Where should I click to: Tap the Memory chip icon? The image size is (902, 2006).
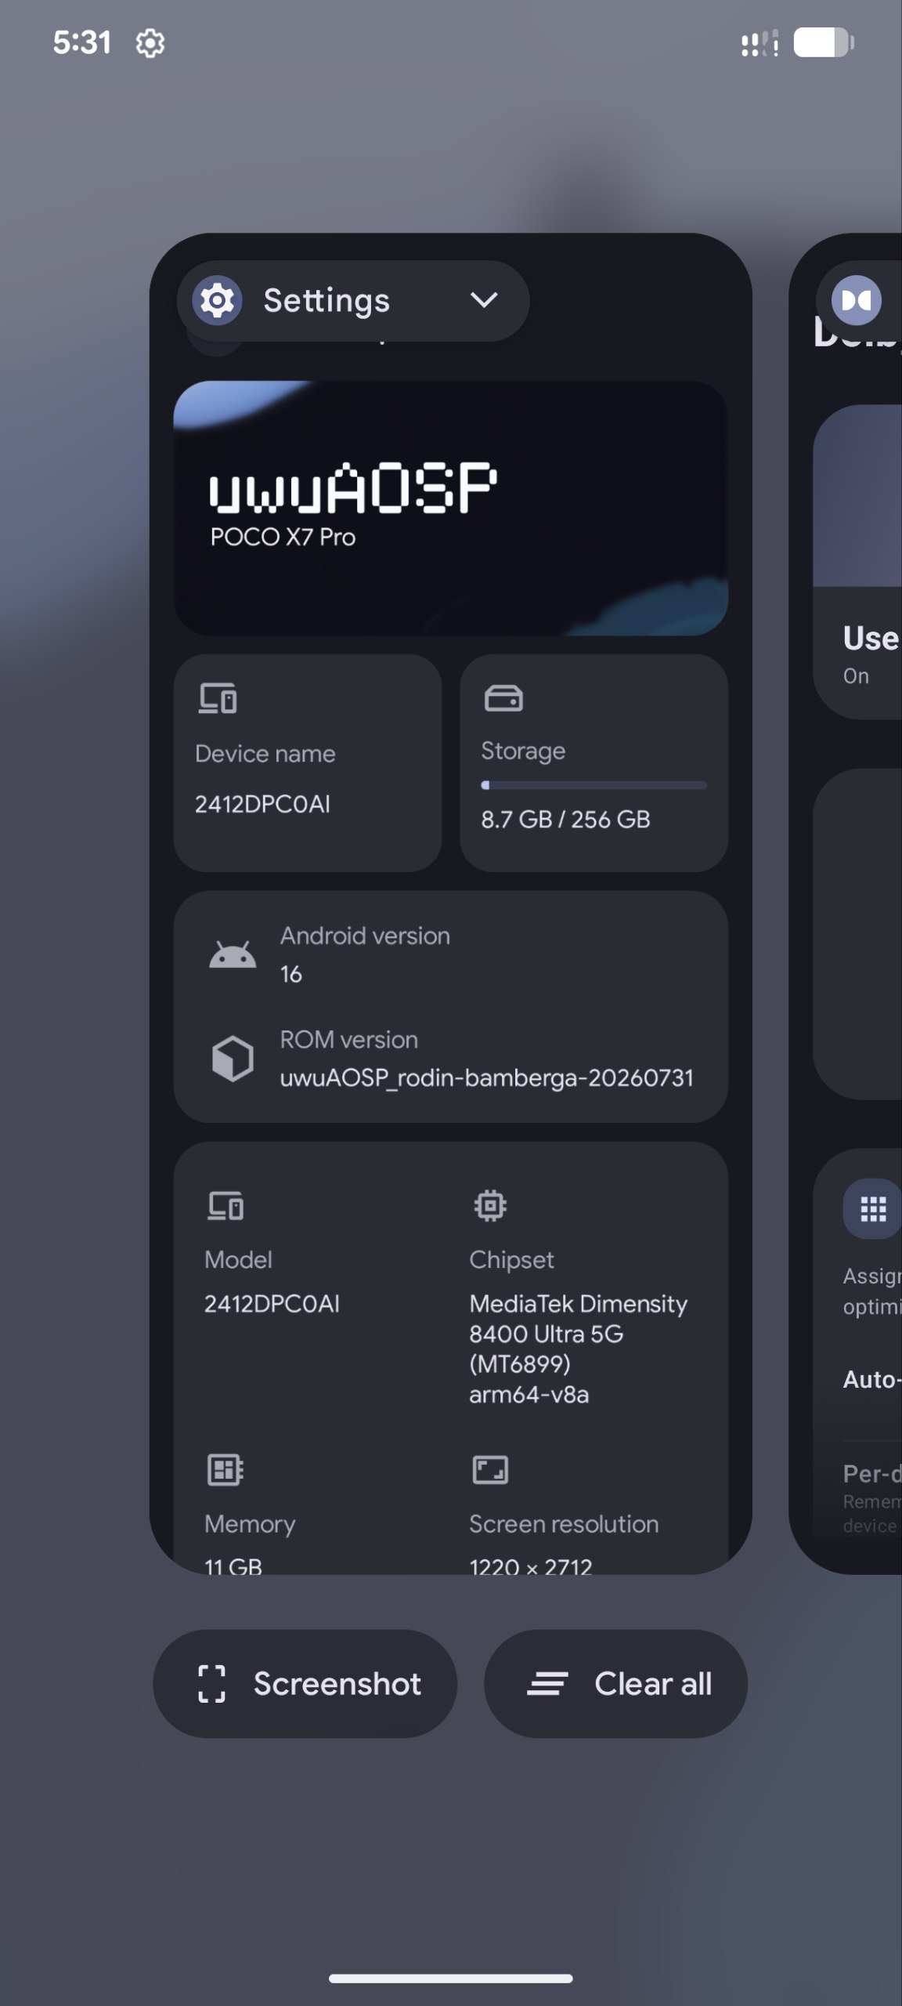(225, 1470)
